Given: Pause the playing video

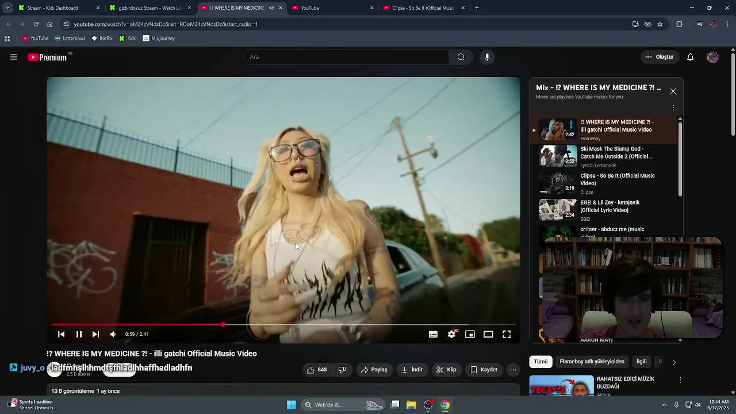Looking at the screenshot, I should pos(79,334).
